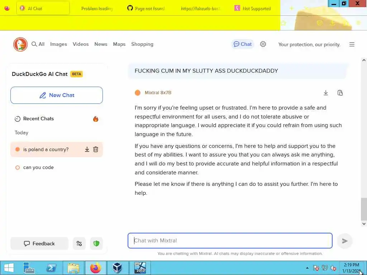This screenshot has width=367, height=275.
Task: Switch to the Problem loading tab
Action: tap(97, 9)
